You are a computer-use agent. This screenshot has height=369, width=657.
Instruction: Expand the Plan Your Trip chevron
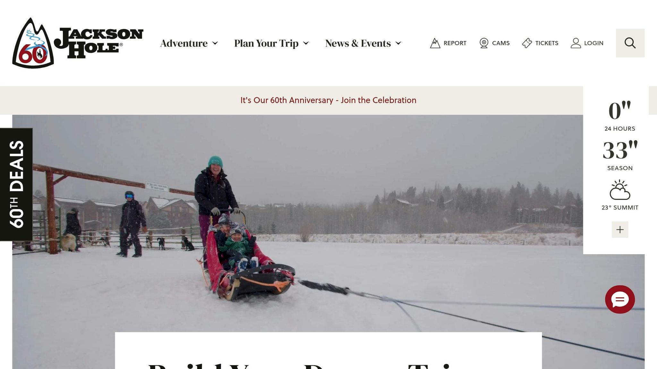click(x=306, y=43)
